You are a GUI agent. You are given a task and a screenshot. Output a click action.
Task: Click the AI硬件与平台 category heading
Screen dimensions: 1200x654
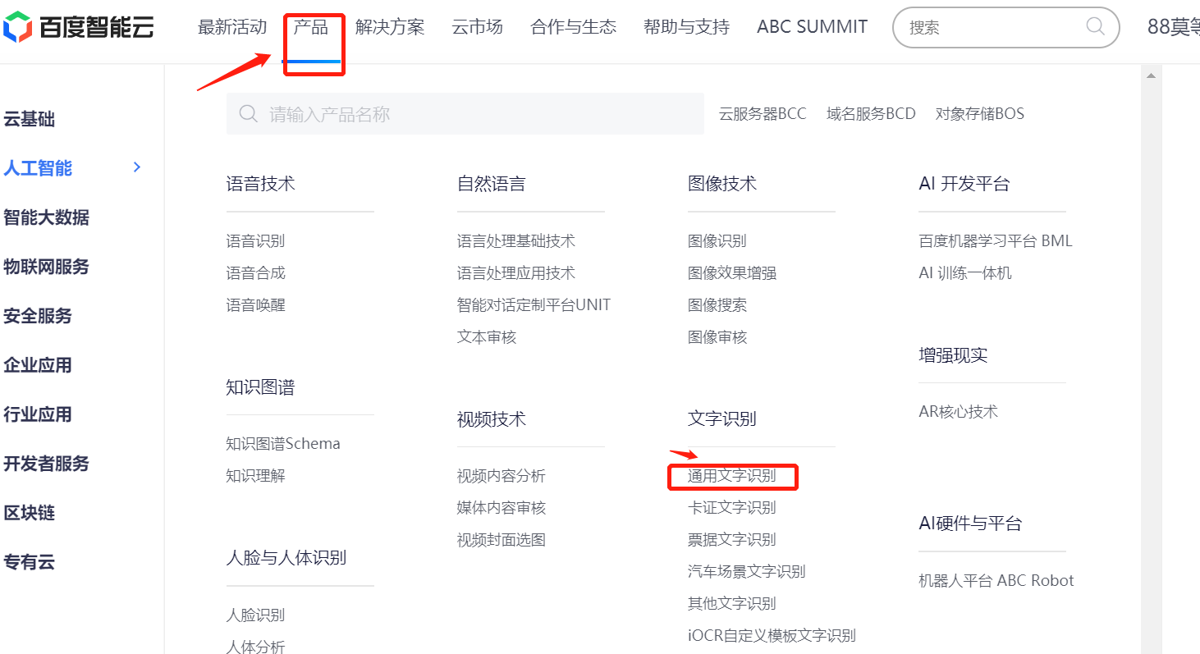point(970,523)
